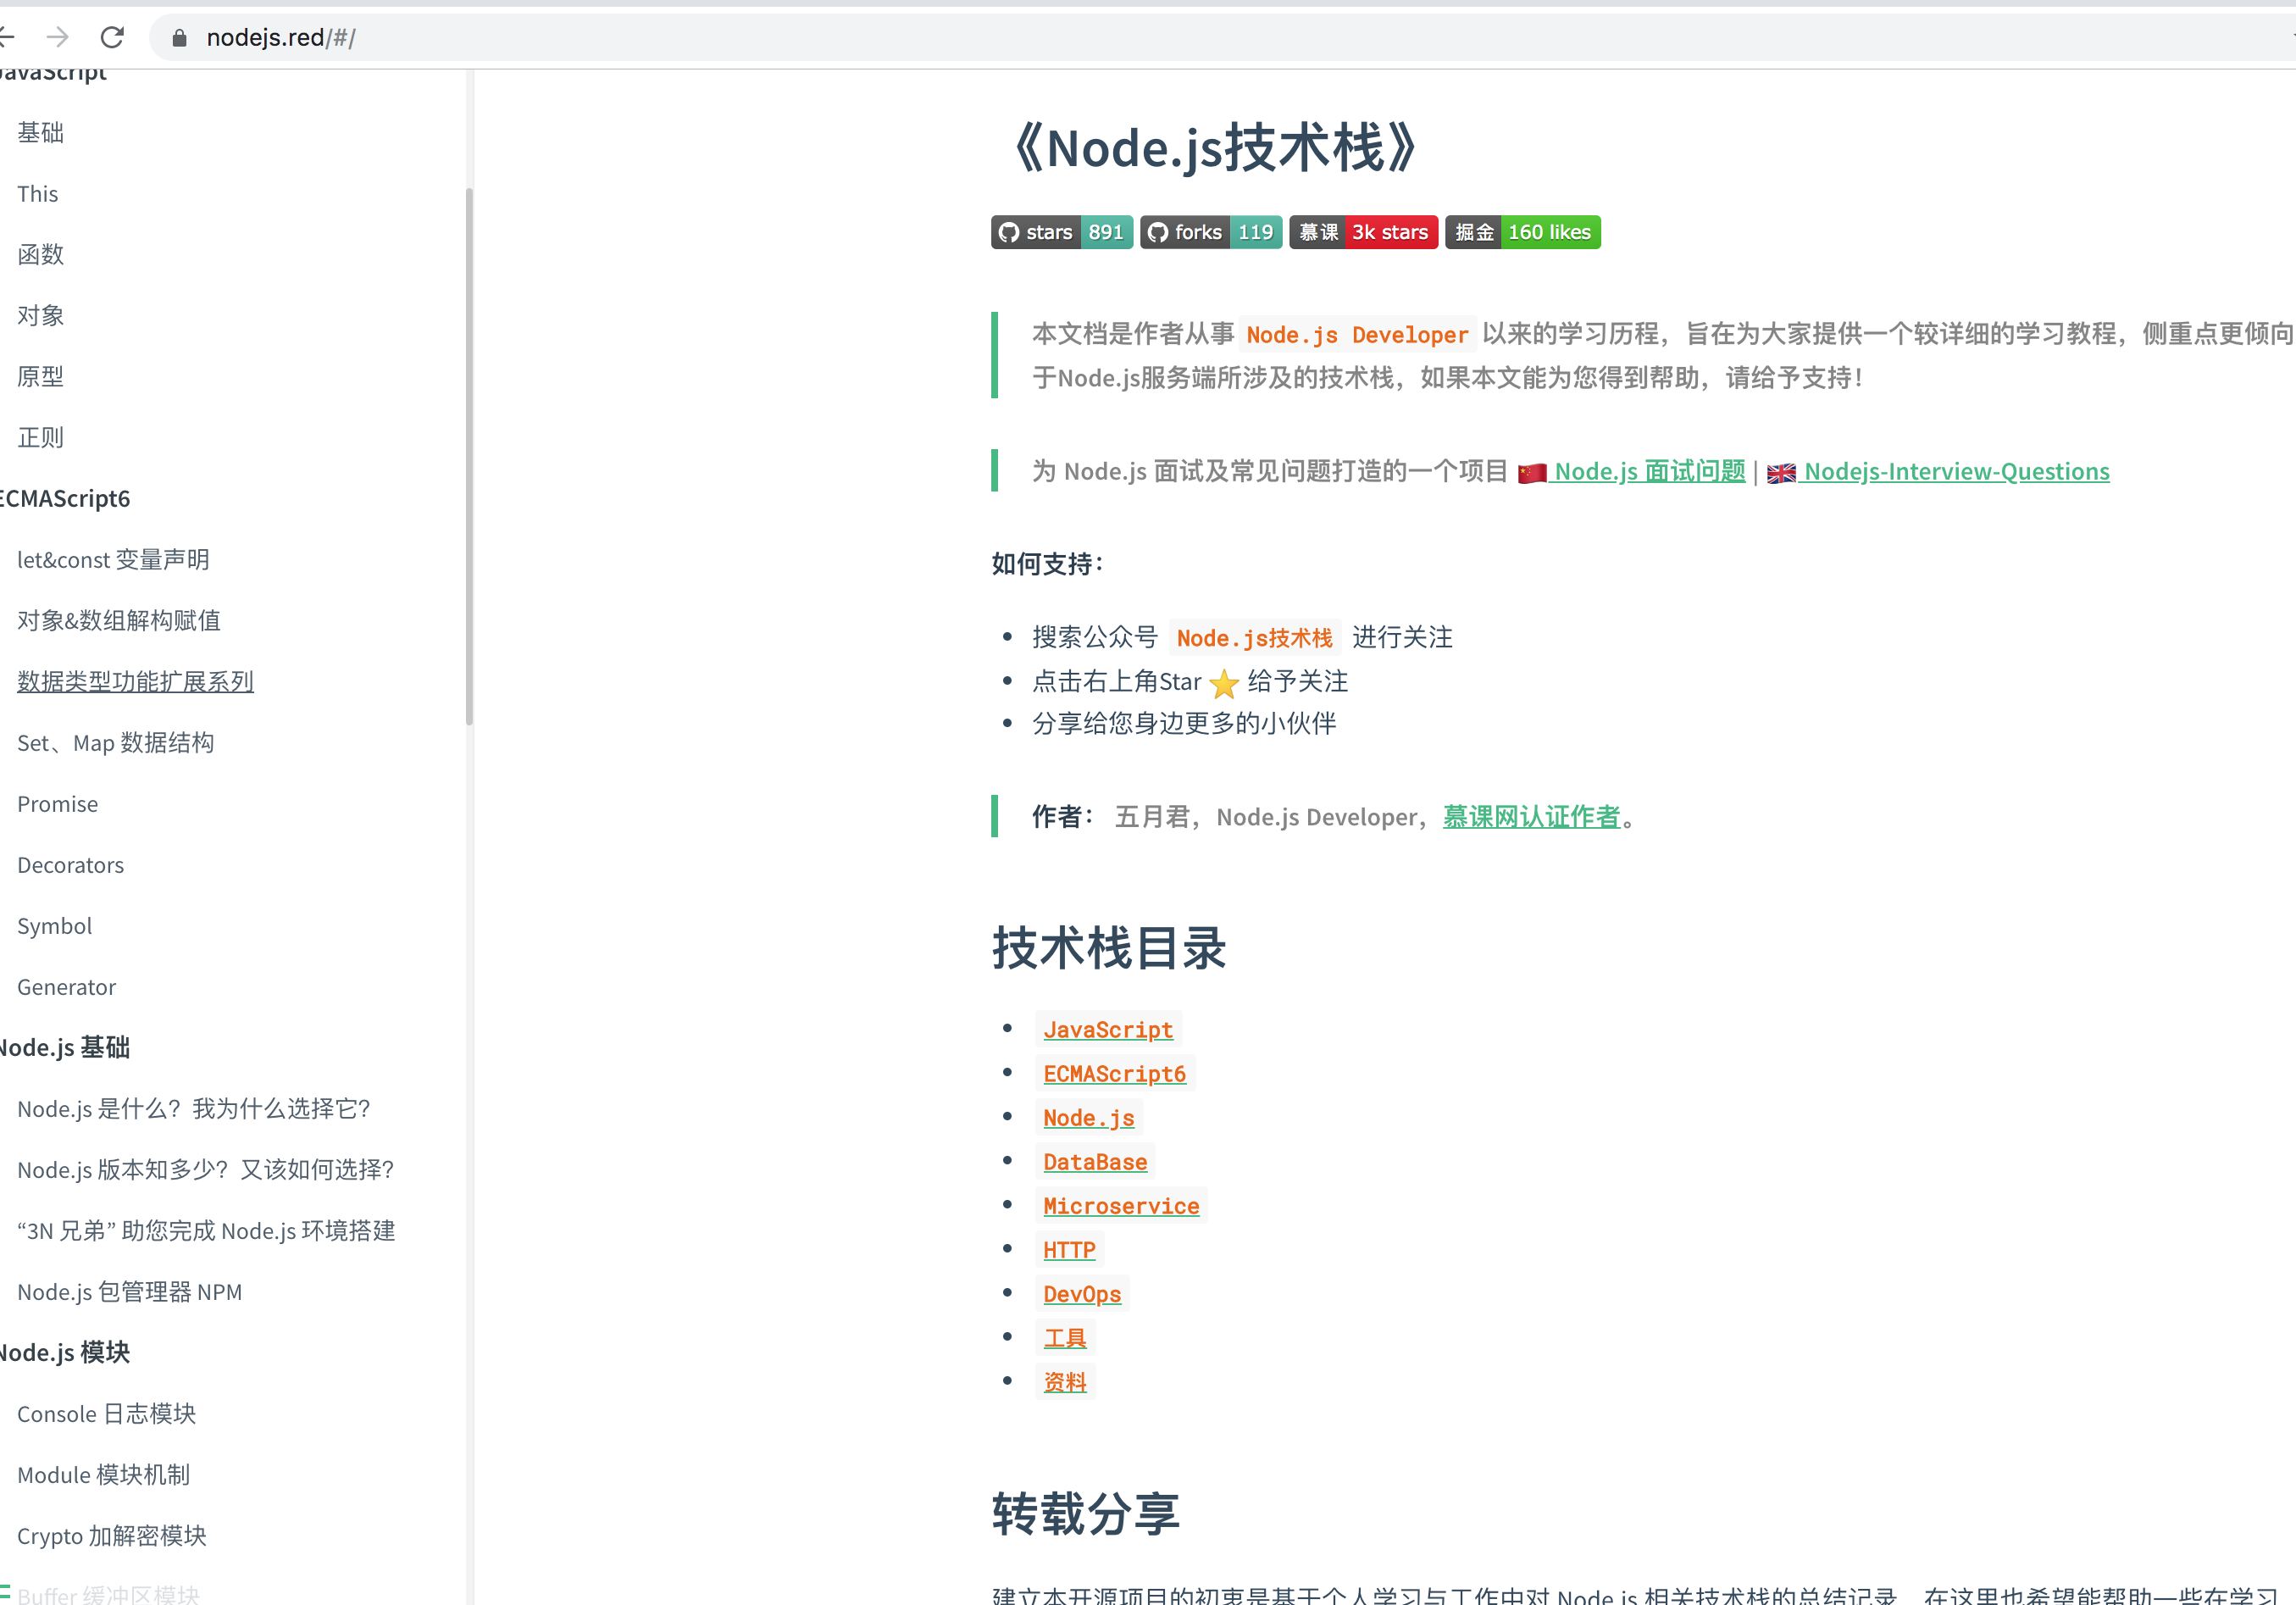Click the site security lock icon
Image resolution: width=2296 pixels, height=1605 pixels.
pyautogui.click(x=179, y=37)
